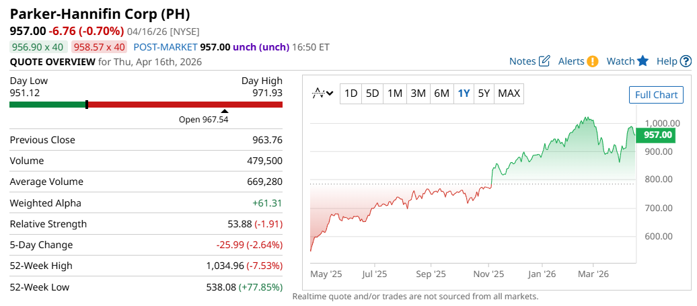The width and height of the screenshot is (697, 306).
Task: Click the Notes link
Action: [522, 61]
